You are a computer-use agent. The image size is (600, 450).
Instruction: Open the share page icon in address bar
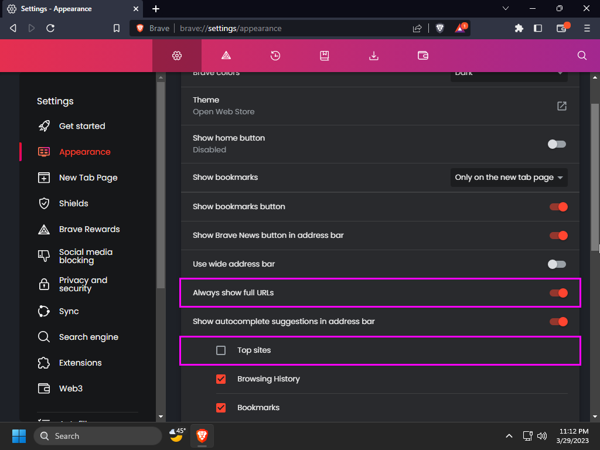click(417, 28)
